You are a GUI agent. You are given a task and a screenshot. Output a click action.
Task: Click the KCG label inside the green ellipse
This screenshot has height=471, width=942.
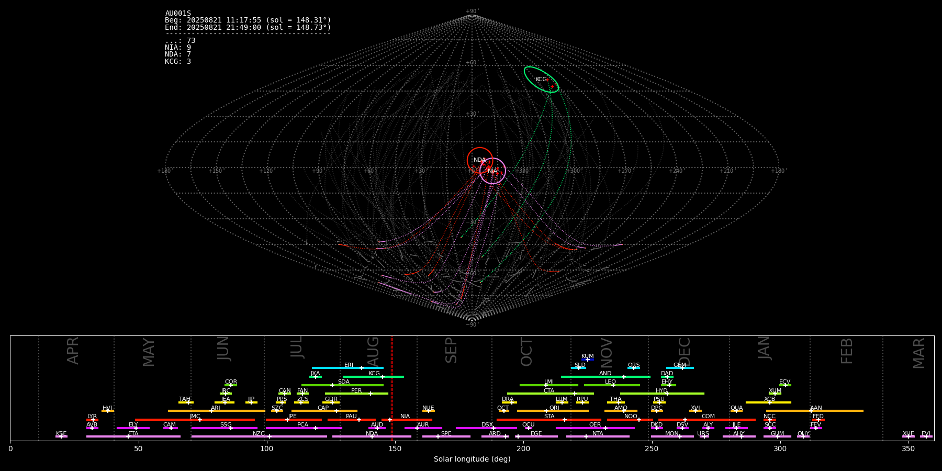pos(541,80)
